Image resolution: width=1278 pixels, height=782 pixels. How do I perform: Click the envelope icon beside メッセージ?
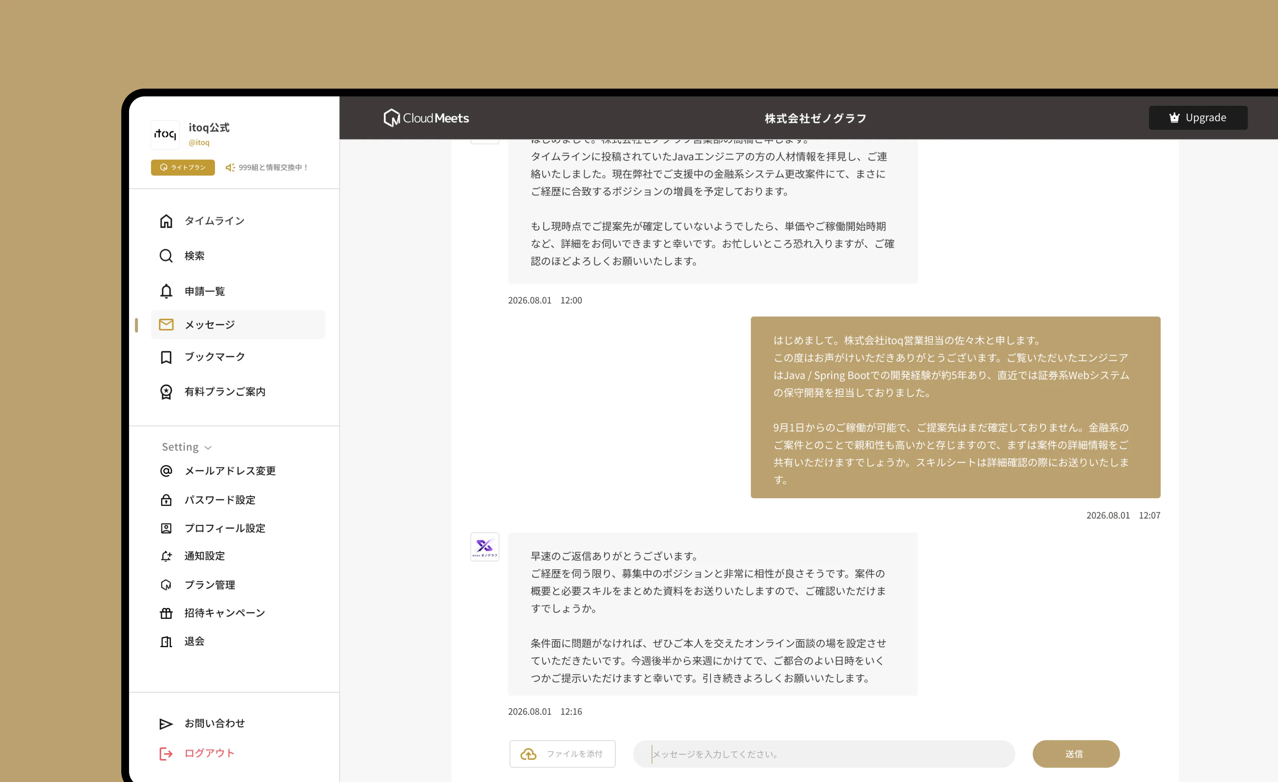[x=166, y=325]
